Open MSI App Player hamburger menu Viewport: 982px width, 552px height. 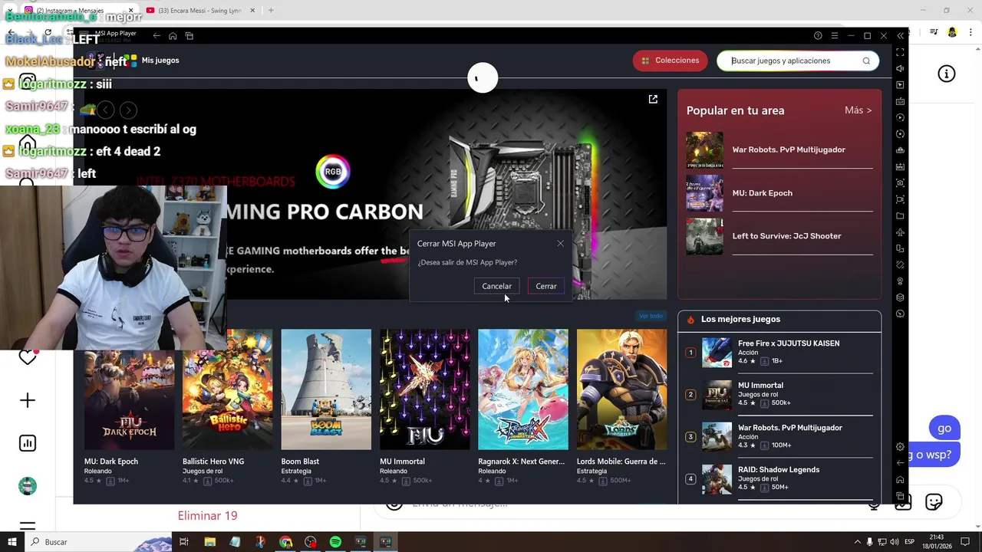click(835, 36)
